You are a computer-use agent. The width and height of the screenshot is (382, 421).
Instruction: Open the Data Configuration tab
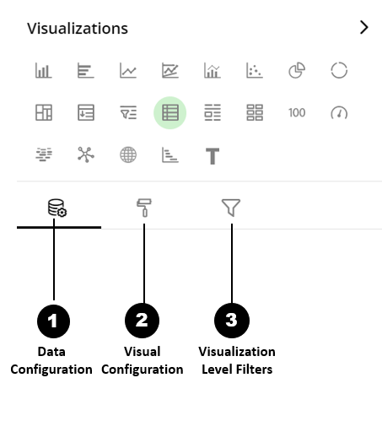[57, 208]
